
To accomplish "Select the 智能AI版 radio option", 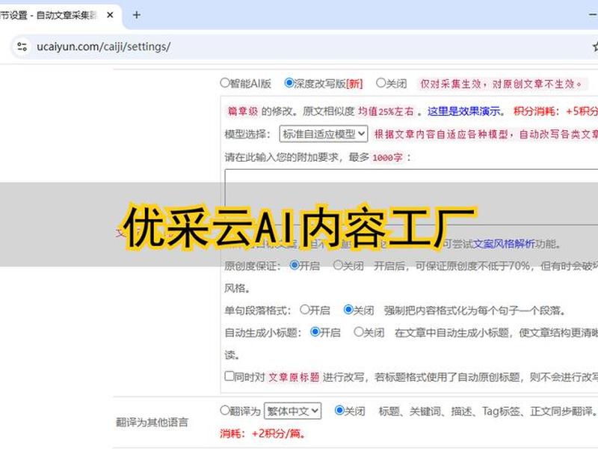I will pyautogui.click(x=225, y=82).
